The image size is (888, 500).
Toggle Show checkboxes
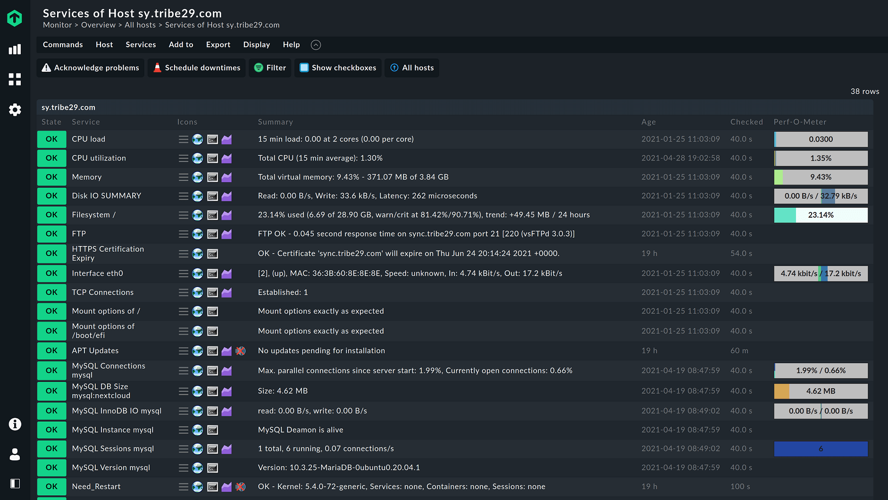338,68
